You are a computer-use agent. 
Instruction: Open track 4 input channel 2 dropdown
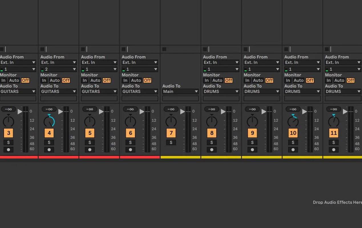[x=58, y=69]
